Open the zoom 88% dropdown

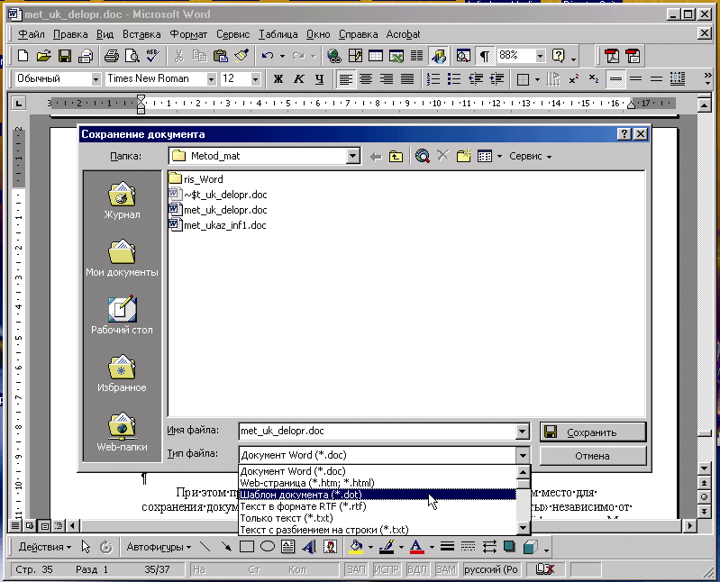pos(540,56)
